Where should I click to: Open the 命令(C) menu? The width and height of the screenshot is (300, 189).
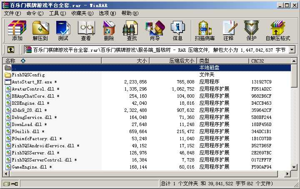35,13
